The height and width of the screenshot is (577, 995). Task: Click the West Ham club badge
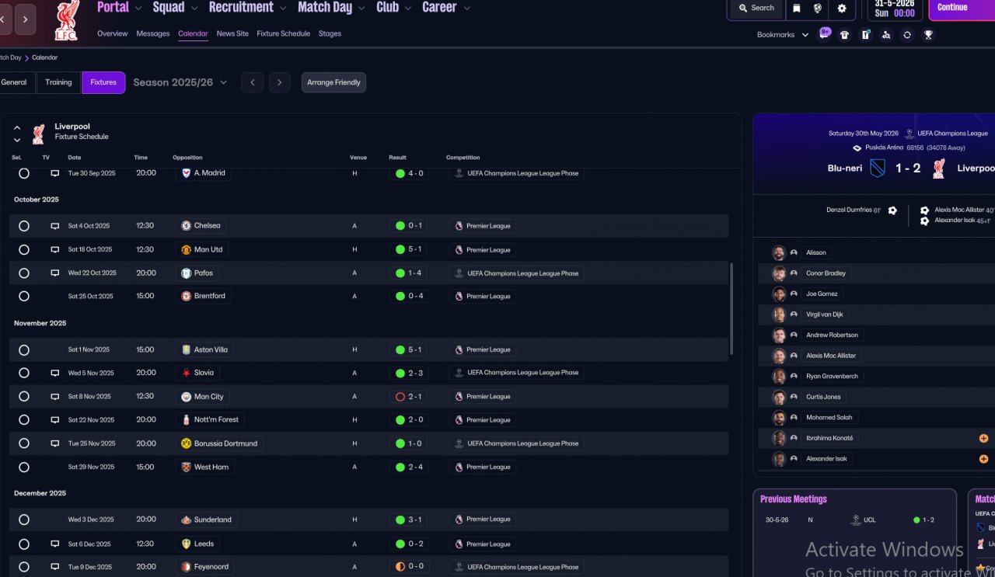coord(186,468)
